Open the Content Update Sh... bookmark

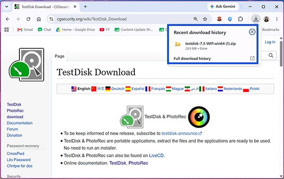click(x=133, y=30)
